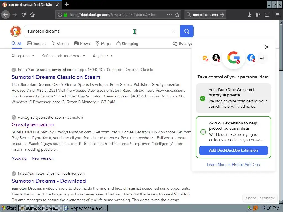This screenshot has height=212, width=283.
Task: Bookmark this page with the star icon
Action: click(177, 15)
